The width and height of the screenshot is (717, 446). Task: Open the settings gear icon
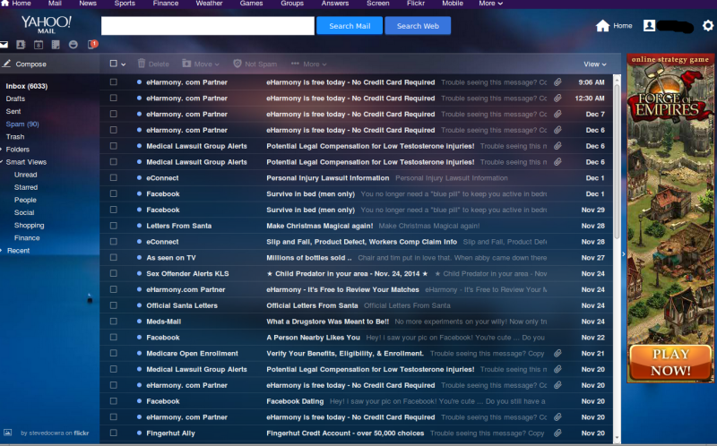coord(708,26)
